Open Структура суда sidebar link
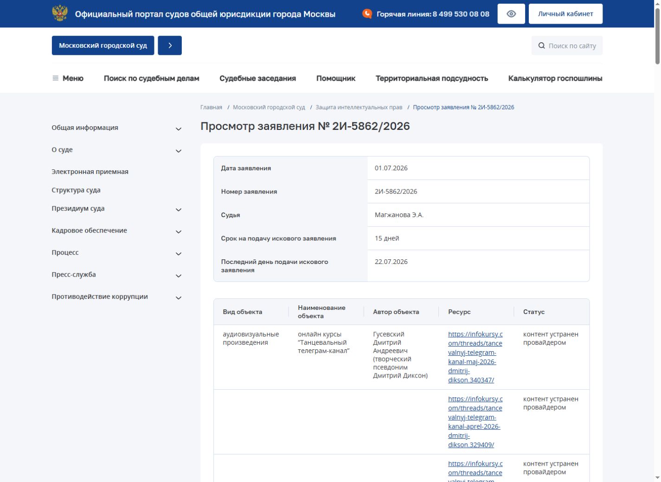Image resolution: width=661 pixels, height=482 pixels. point(76,190)
